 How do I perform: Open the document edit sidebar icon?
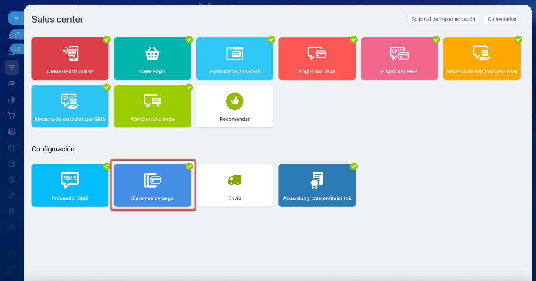[12, 211]
